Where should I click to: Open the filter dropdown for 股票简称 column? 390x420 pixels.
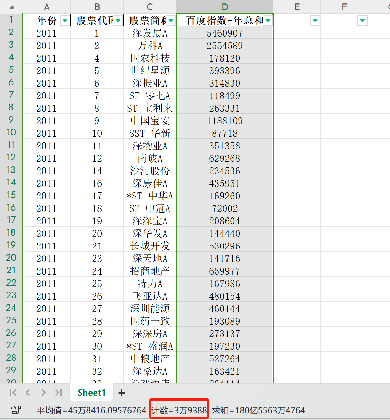(171, 21)
